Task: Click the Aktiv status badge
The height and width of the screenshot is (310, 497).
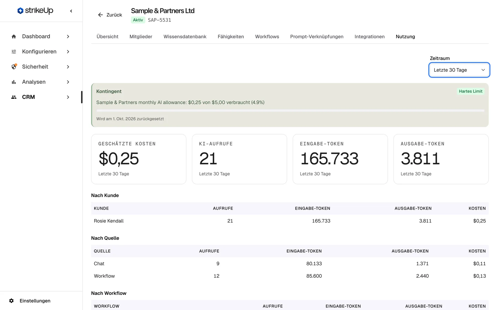Action: (138, 20)
